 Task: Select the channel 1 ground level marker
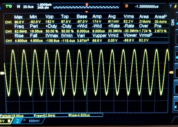(2, 73)
